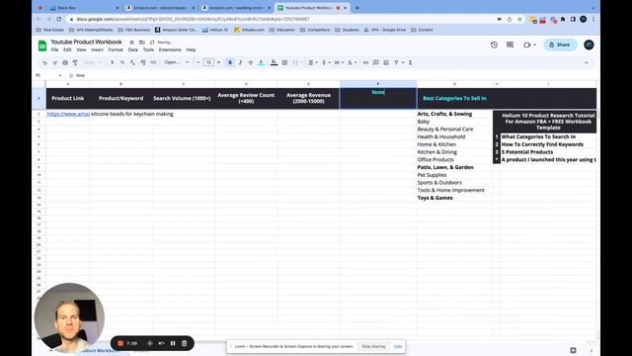Click the font size input field
632x356 pixels.
coord(208,62)
